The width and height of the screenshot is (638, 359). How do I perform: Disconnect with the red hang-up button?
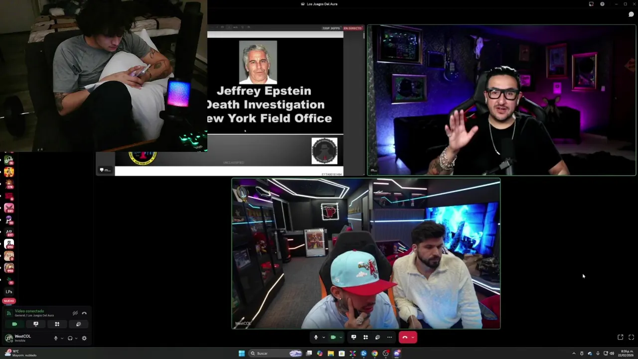point(405,337)
